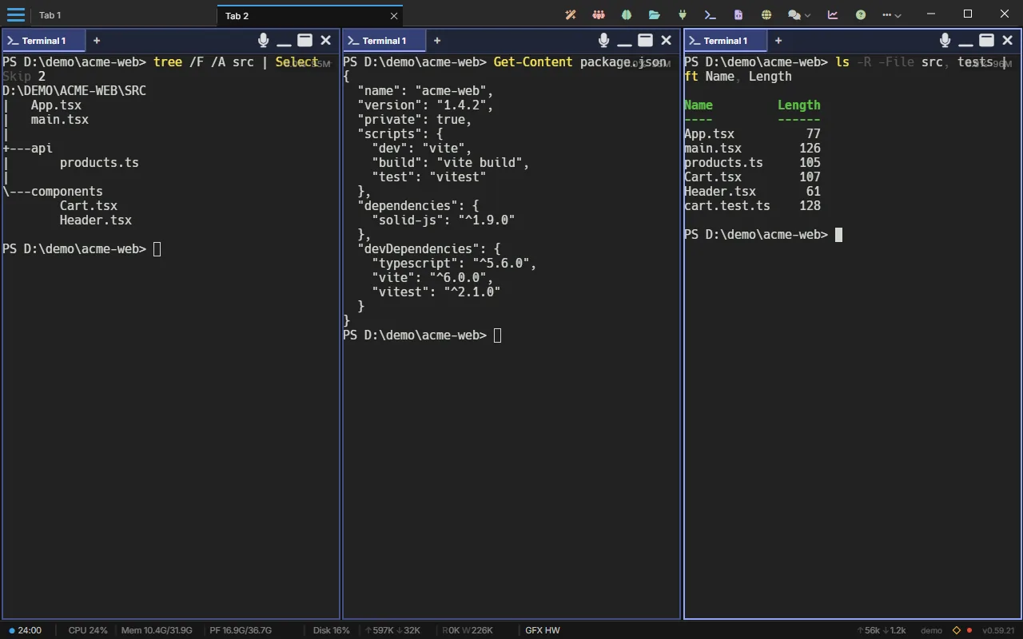Maximize the right terminal pane
This screenshot has width=1023, height=639.
click(x=986, y=40)
